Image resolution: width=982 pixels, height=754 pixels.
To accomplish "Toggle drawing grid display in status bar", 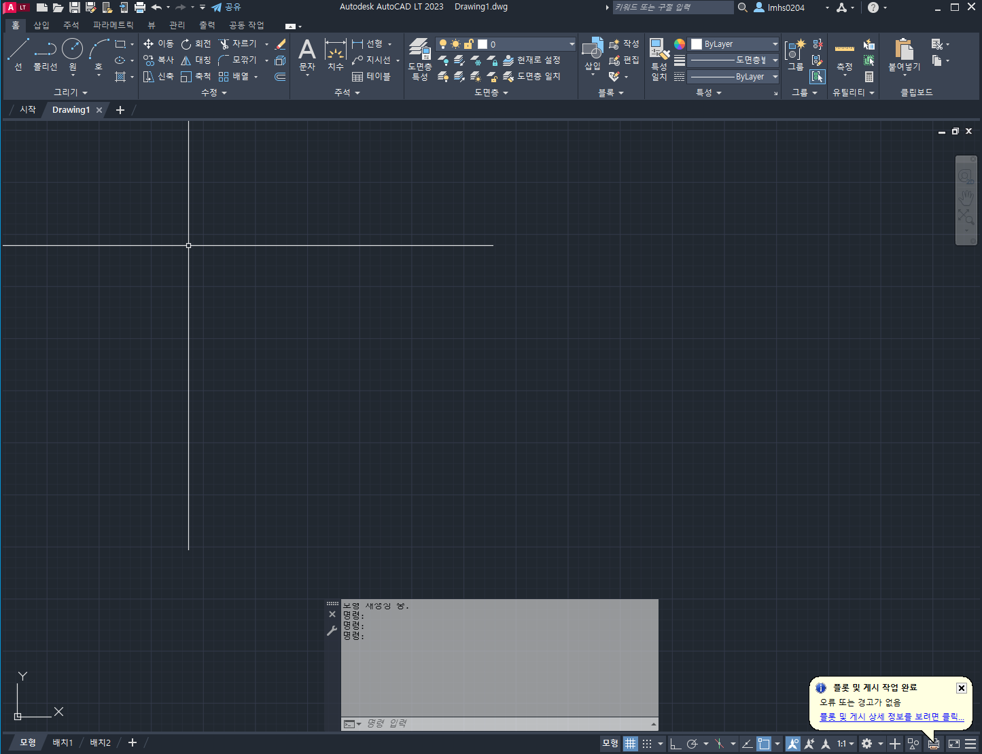I will pos(631,744).
